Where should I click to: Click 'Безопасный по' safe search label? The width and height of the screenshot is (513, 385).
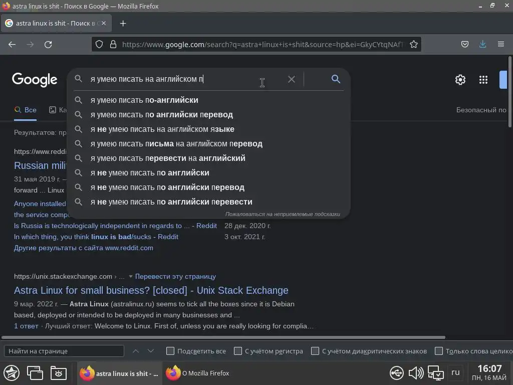[481, 110]
